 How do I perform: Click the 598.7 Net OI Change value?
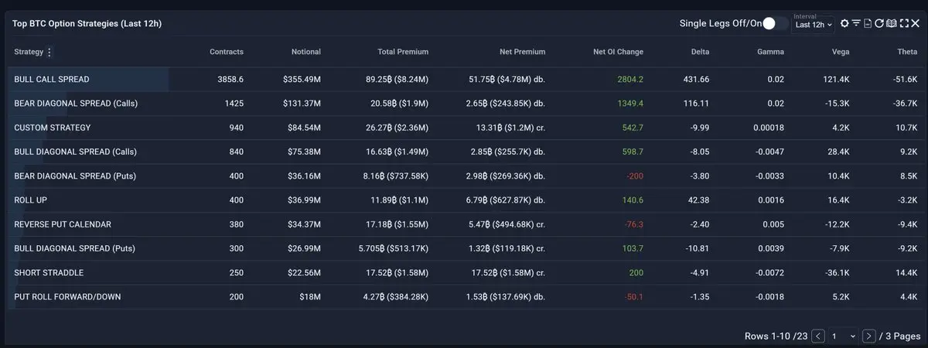click(633, 152)
